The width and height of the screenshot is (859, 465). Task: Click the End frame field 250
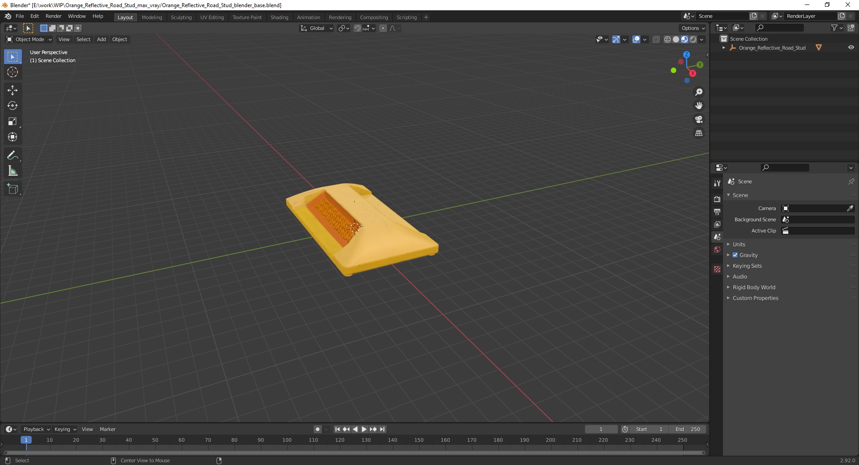(688, 429)
